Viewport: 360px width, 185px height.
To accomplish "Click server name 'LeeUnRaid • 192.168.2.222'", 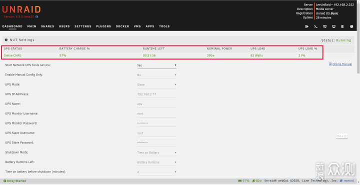I will coord(334,4).
